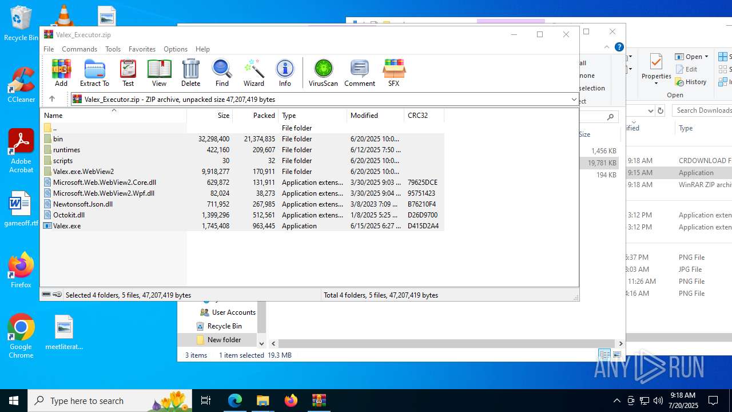The width and height of the screenshot is (732, 412).
Task: Sort the list by the Packed column
Action: click(x=255, y=115)
